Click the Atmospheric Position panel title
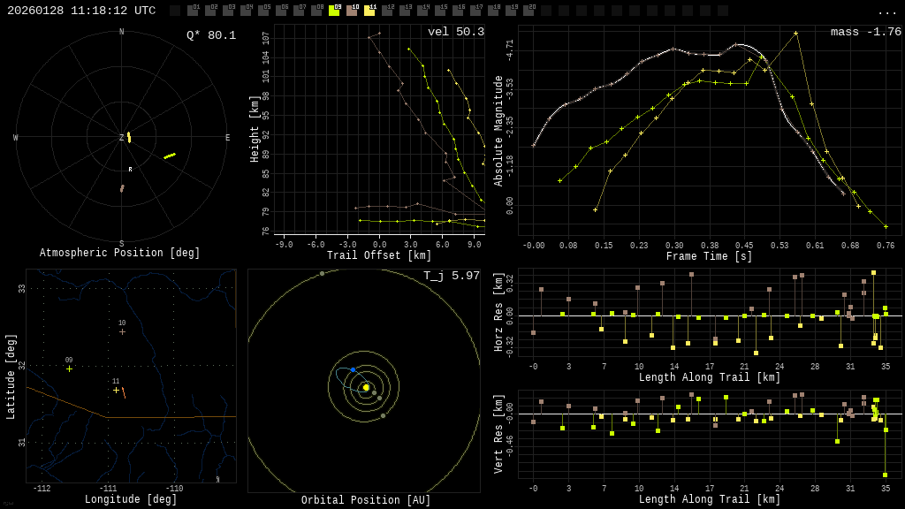This screenshot has width=905, height=509. click(119, 253)
